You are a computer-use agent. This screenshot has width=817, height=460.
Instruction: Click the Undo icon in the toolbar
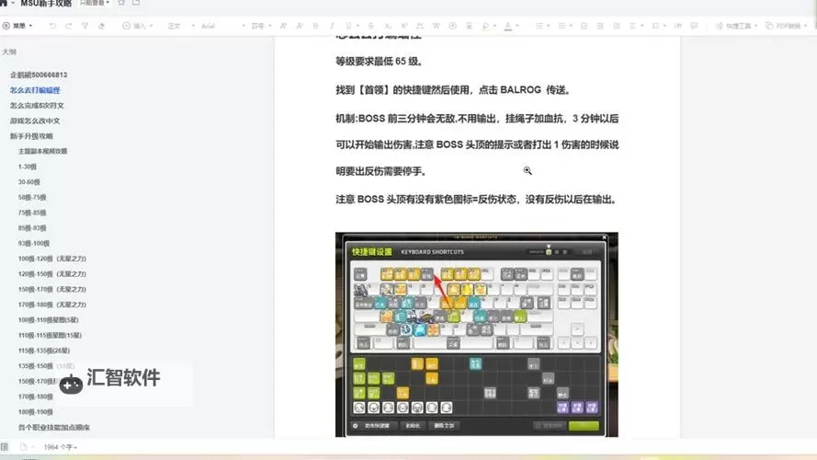click(x=52, y=26)
